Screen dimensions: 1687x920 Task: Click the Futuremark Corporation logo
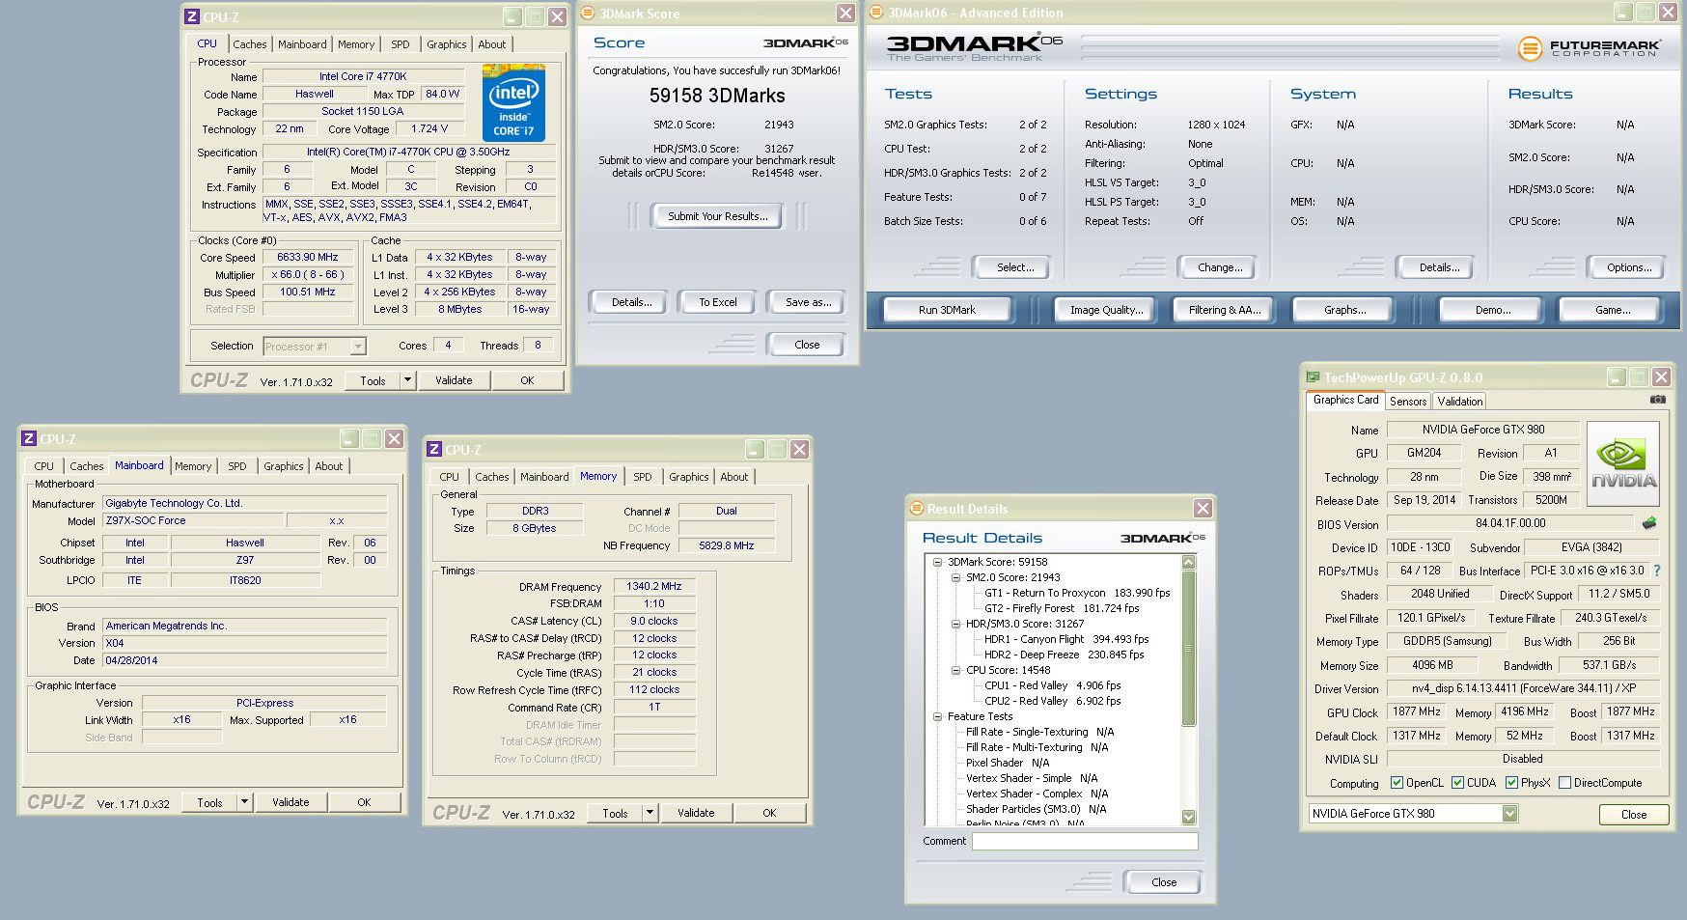pyautogui.click(x=1589, y=47)
